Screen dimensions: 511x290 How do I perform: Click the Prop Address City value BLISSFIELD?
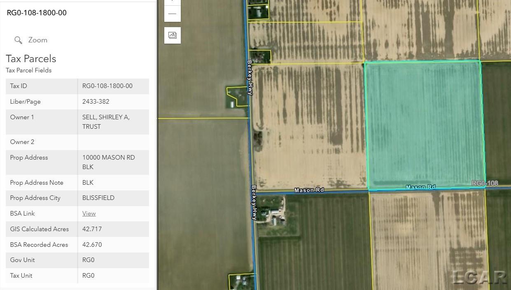tap(98, 198)
